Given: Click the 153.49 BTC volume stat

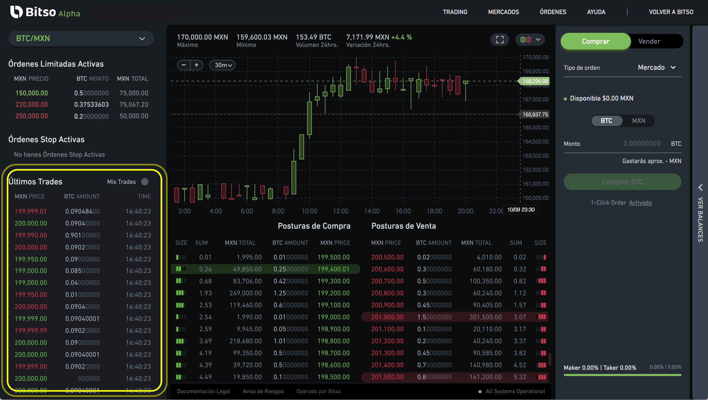Looking at the screenshot, I should point(317,40).
